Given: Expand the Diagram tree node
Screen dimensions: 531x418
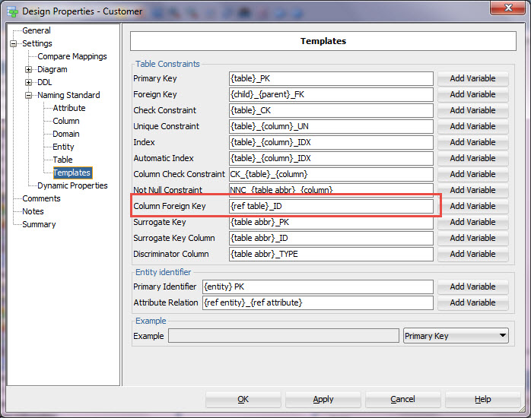Looking at the screenshot, I should 29,70.
